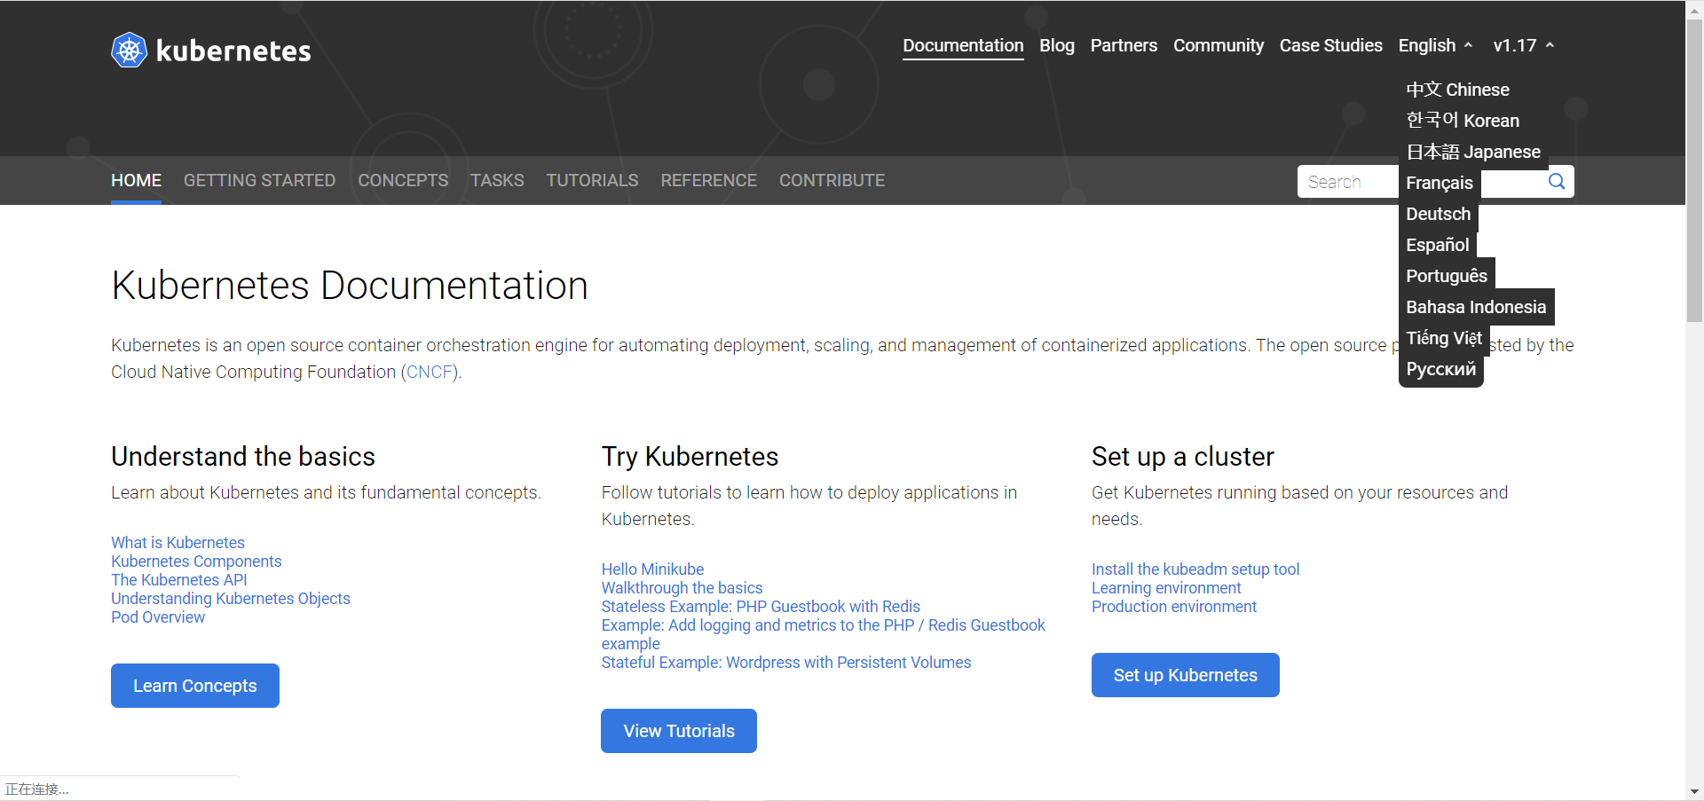Open the Documentation nav item
1704x801 pixels.
[x=963, y=45]
